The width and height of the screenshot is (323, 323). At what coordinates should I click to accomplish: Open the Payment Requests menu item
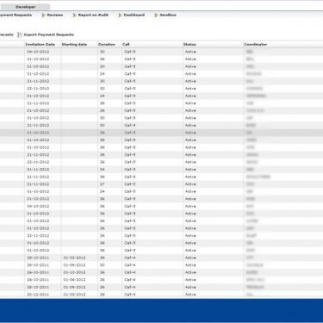pos(16,15)
